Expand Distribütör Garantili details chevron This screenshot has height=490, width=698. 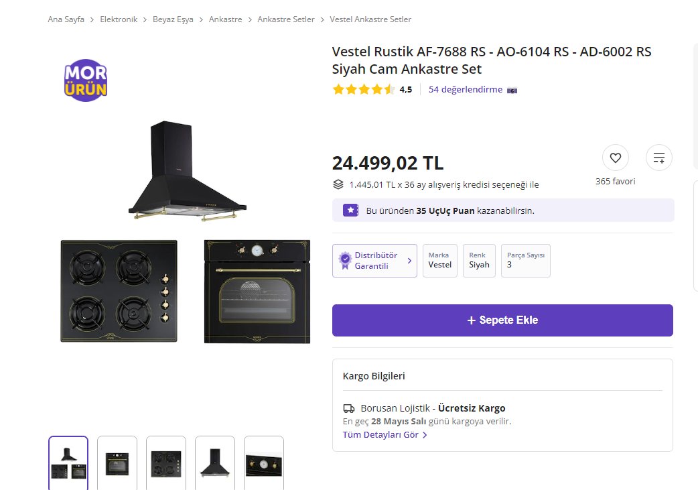click(409, 261)
